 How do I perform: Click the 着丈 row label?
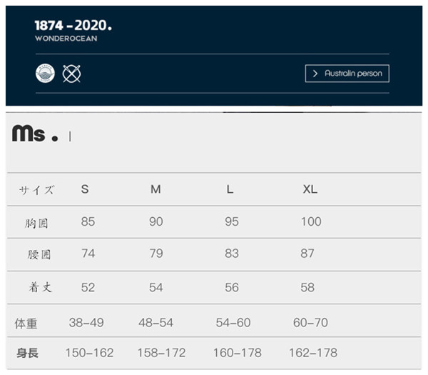(40, 287)
